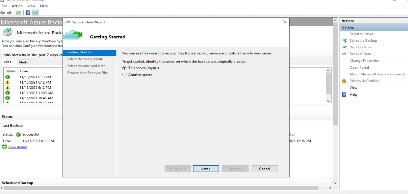This screenshot has height=194, width=408.
Task: Select the 'Another server' radio button
Action: pos(124,75)
